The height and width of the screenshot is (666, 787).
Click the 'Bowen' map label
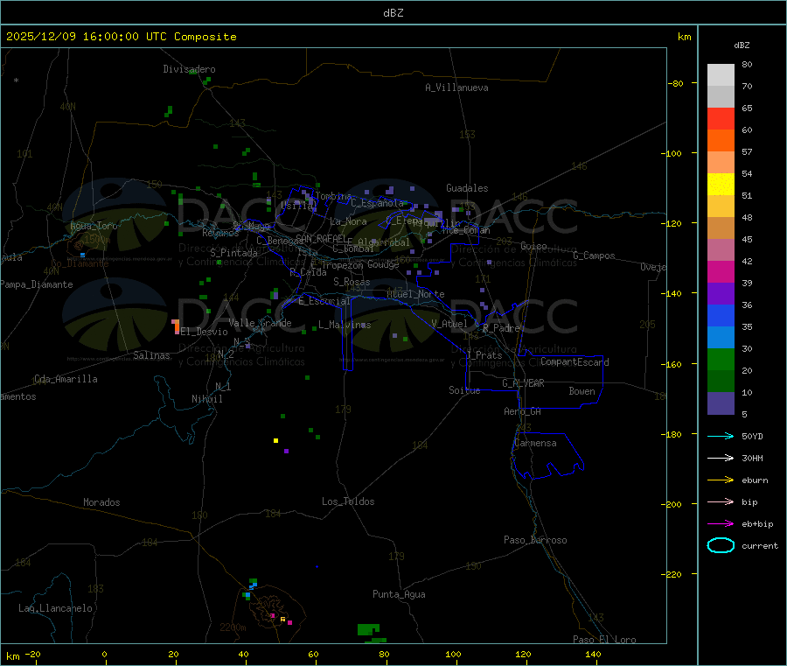(x=582, y=390)
